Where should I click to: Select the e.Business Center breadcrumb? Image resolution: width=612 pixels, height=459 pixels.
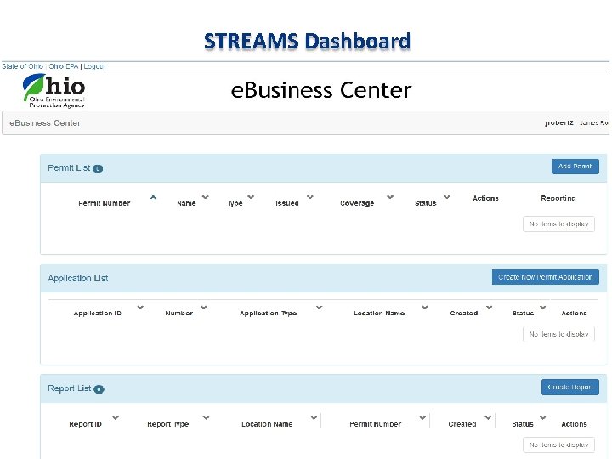[x=45, y=123]
